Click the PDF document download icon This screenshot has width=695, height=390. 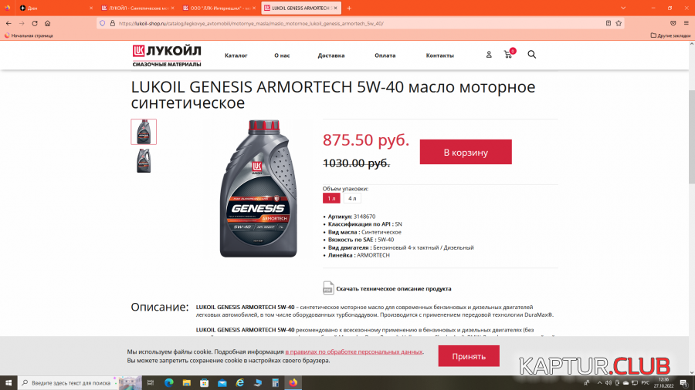[x=328, y=287]
